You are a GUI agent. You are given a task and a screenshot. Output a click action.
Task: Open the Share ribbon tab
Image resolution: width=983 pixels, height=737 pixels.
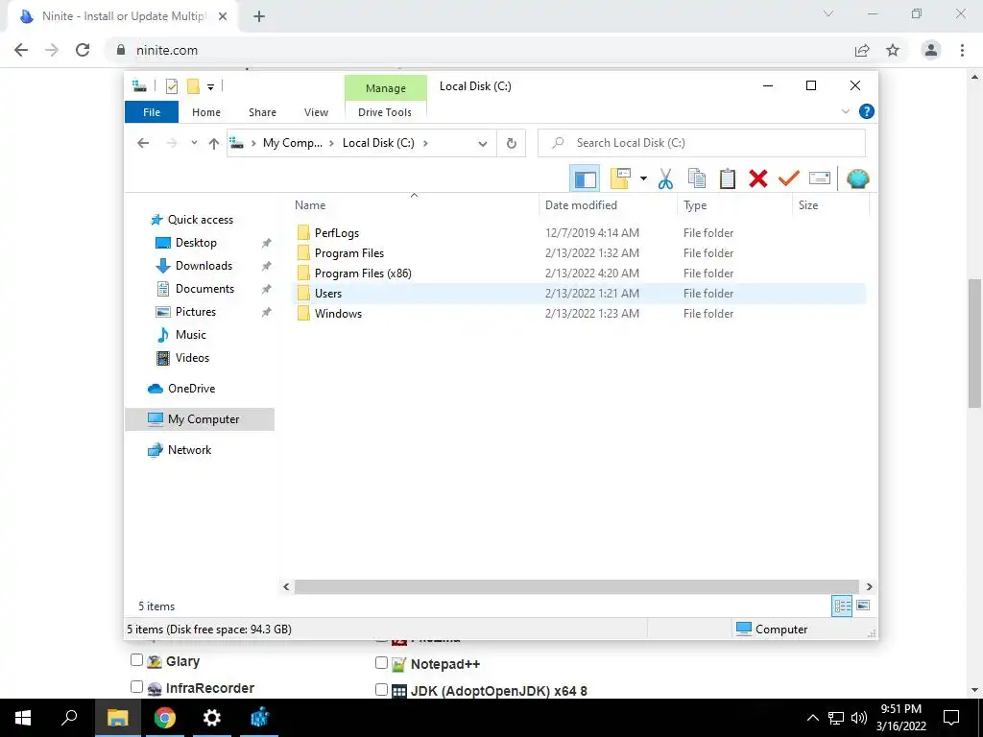262,112
